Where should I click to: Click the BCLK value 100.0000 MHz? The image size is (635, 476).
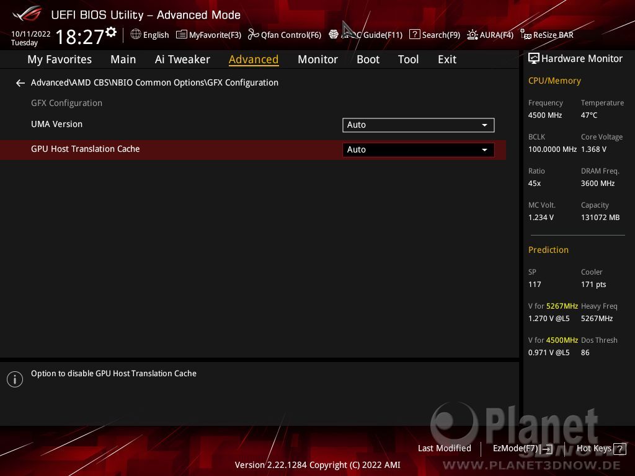[553, 149]
